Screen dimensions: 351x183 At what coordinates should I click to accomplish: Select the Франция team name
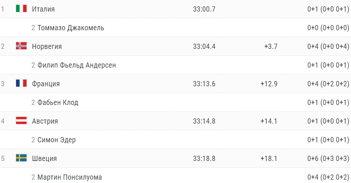(x=46, y=84)
